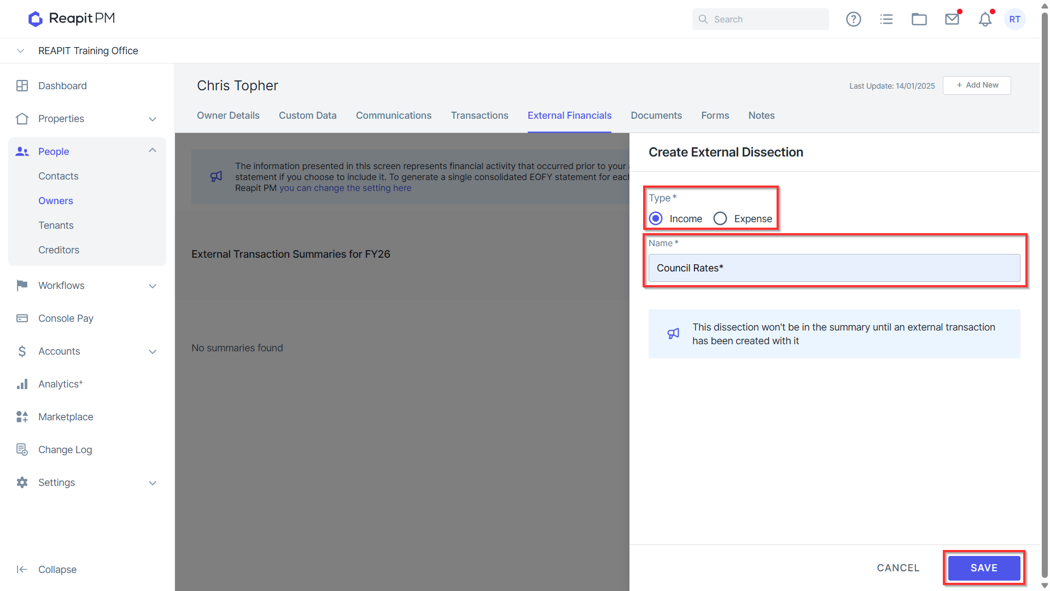1050x591 pixels.
Task: Switch to the Transactions tab
Action: (x=480, y=115)
